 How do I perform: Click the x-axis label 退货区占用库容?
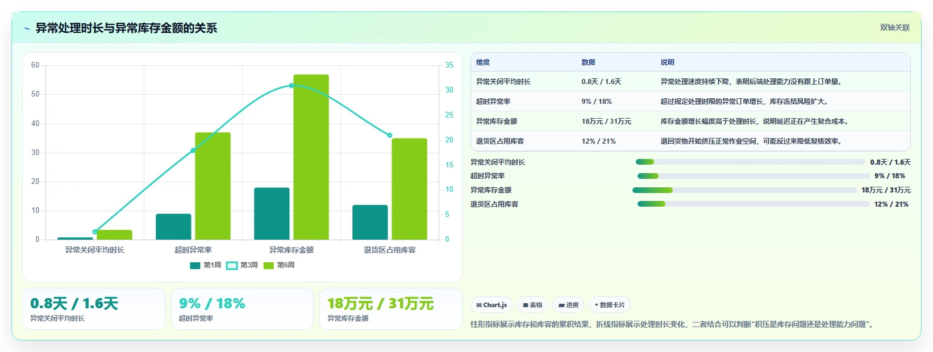point(390,250)
